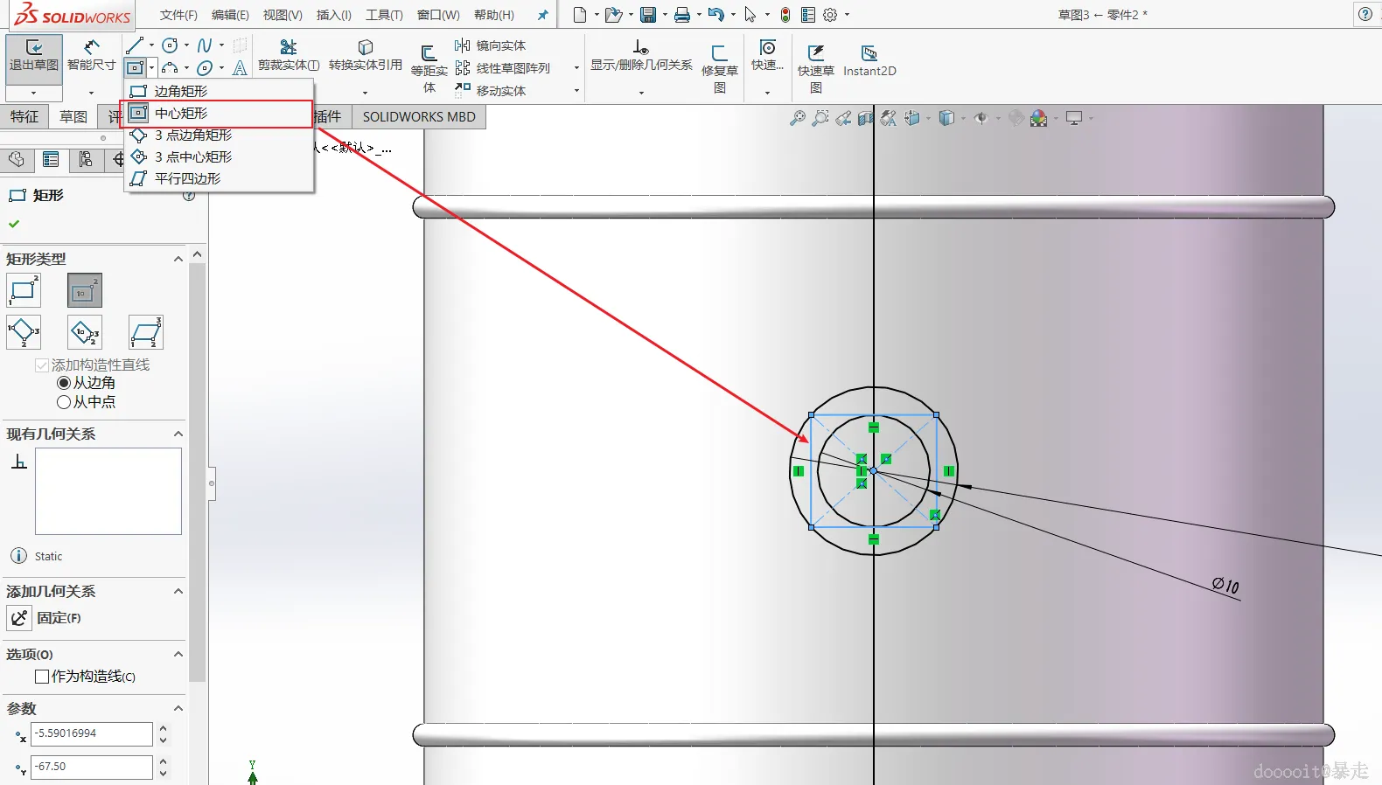Click the Trim Entities (剪裁实体) tool
Viewport: 1382px width, 785px height.
(289, 55)
